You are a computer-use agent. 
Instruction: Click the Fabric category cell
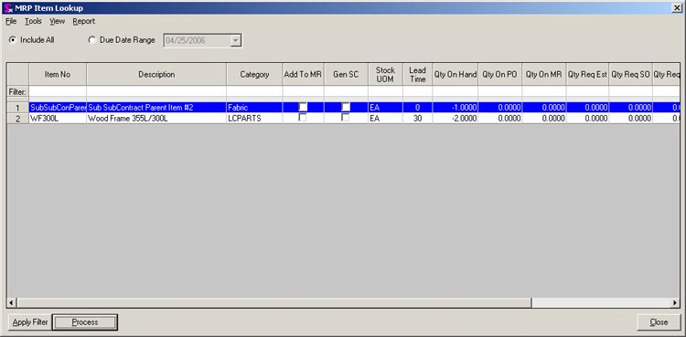click(254, 108)
